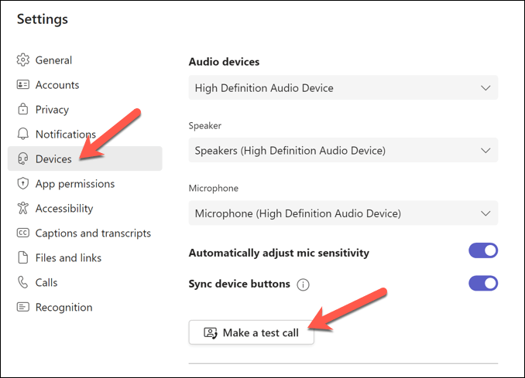Disable the Sync device buttons switch

pyautogui.click(x=483, y=283)
